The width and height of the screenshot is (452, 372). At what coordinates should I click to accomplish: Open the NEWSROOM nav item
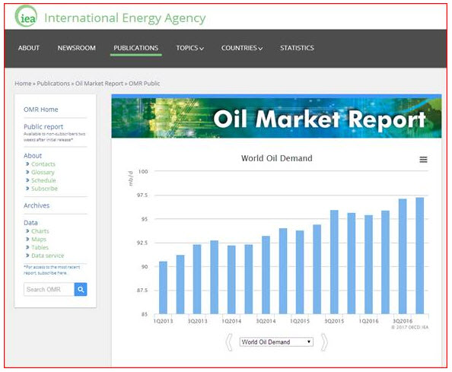tap(76, 48)
